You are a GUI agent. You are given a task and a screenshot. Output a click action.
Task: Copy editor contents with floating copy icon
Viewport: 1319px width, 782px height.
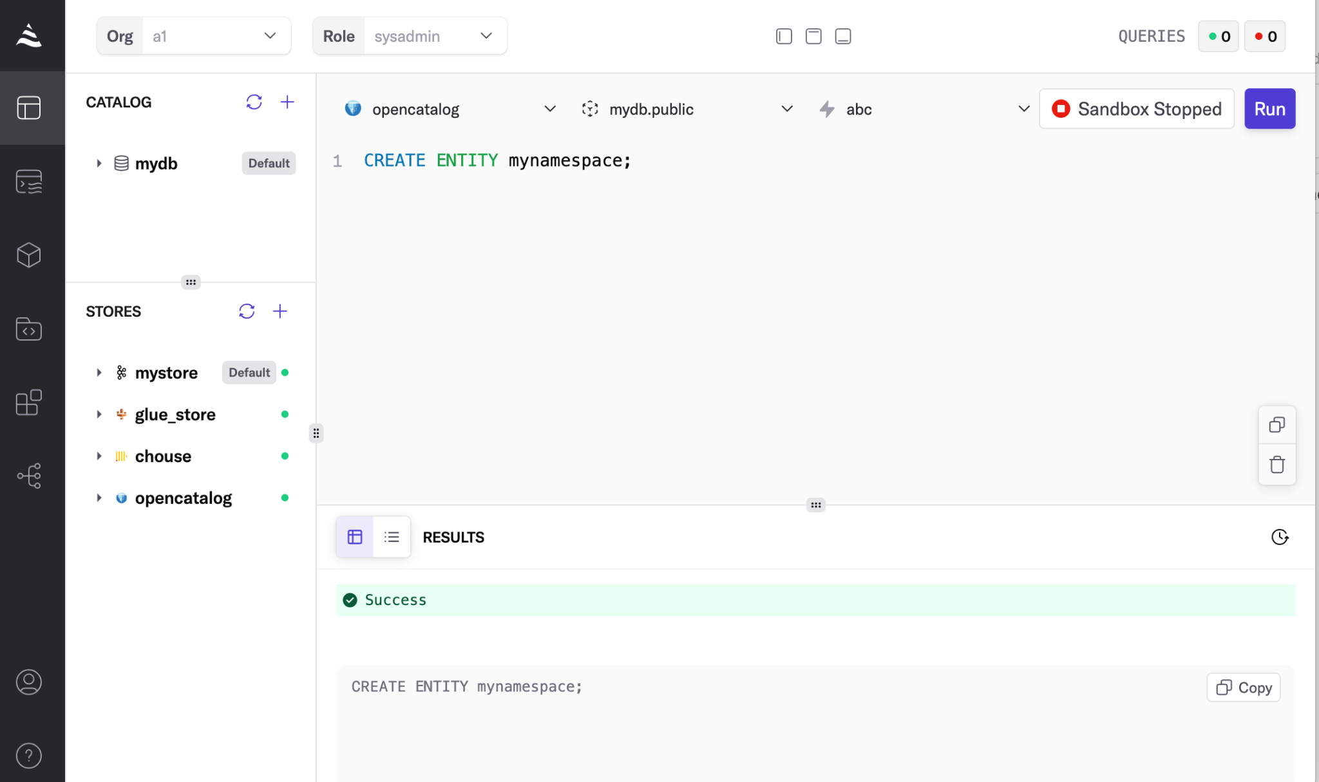1276,425
